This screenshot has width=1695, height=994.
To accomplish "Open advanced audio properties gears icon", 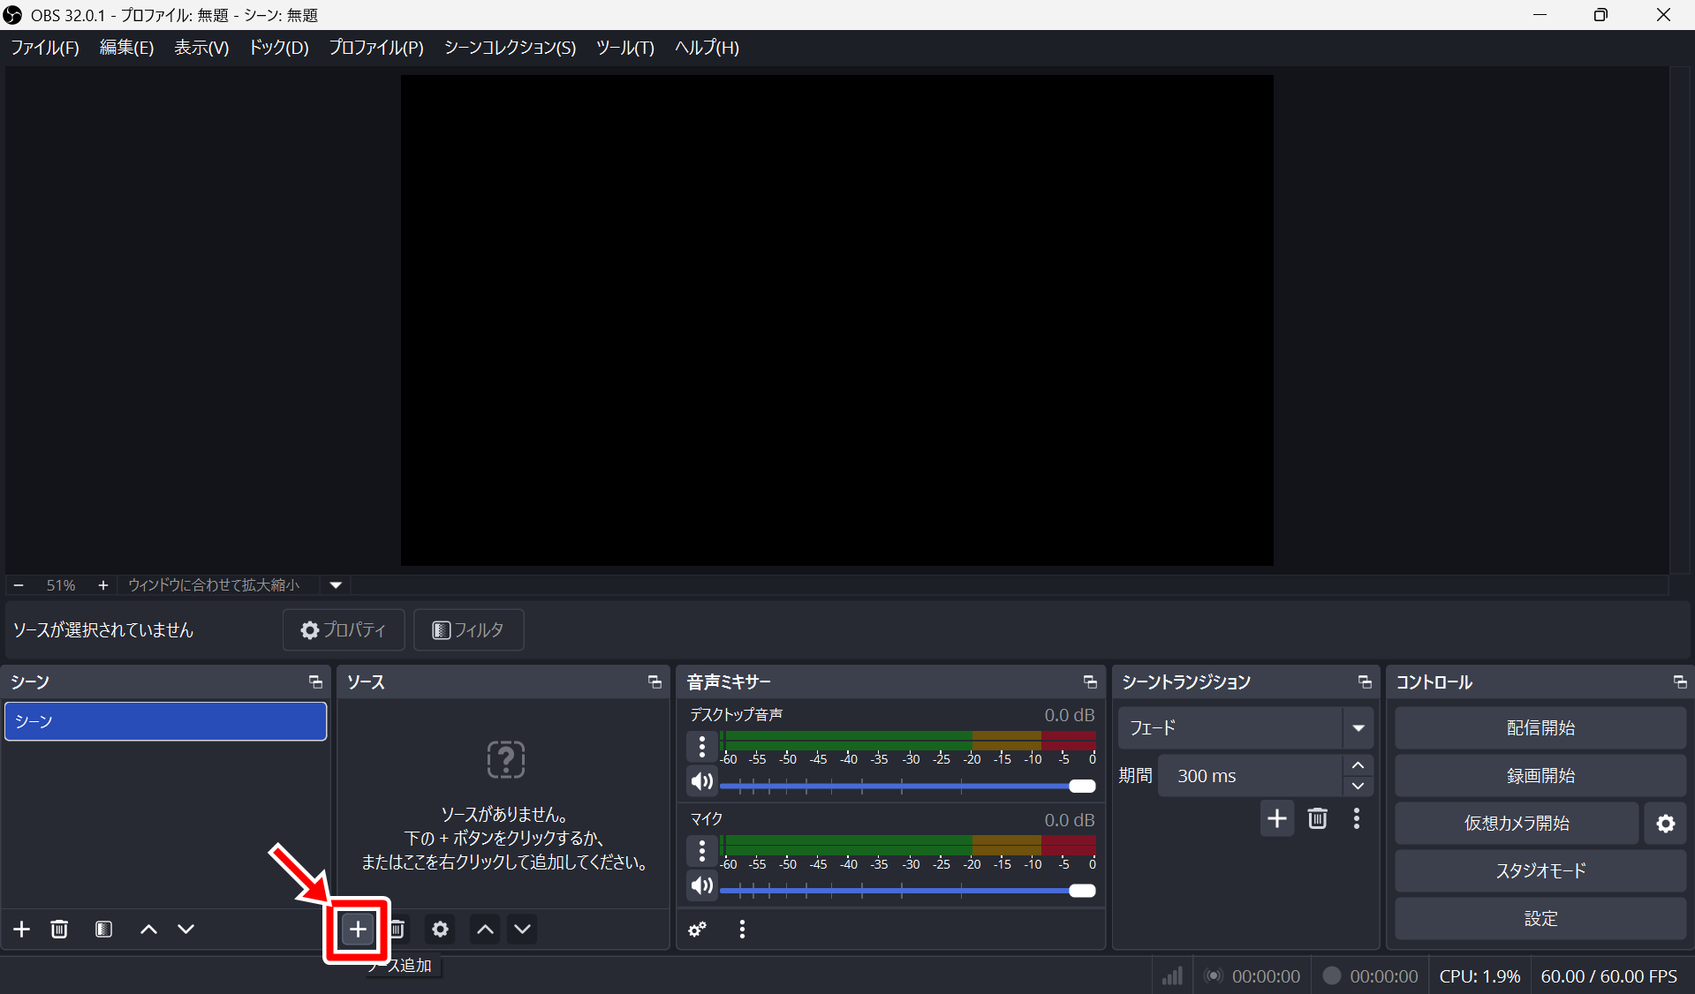I will [698, 929].
